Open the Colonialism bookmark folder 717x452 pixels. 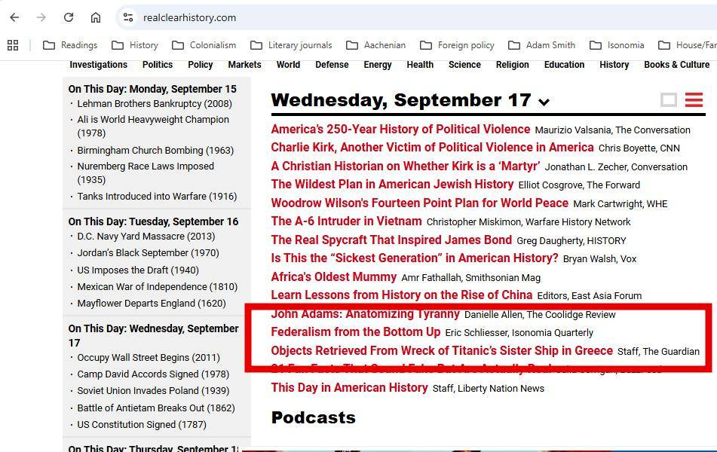(x=204, y=45)
